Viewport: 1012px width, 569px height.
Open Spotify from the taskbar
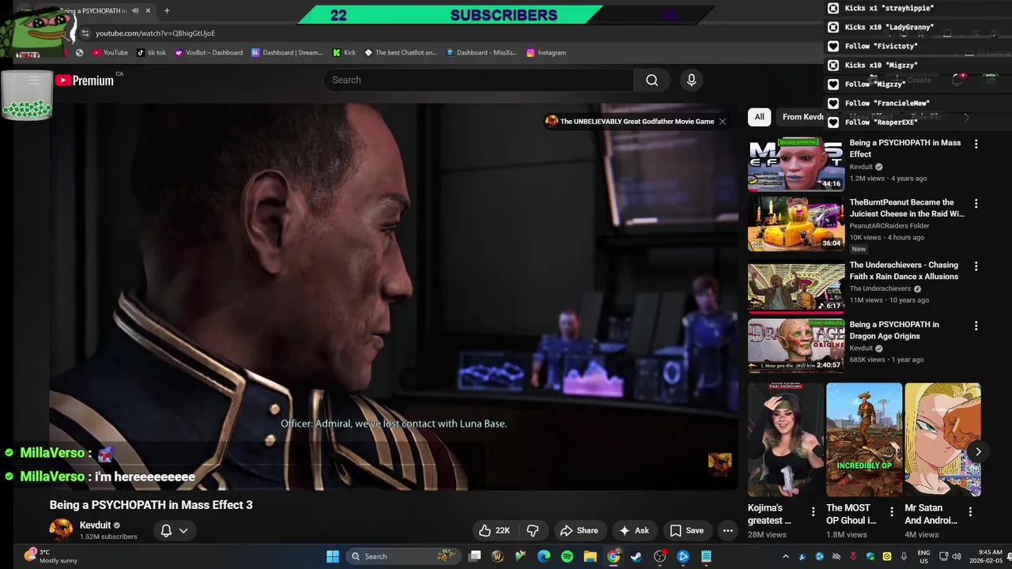tap(567, 556)
